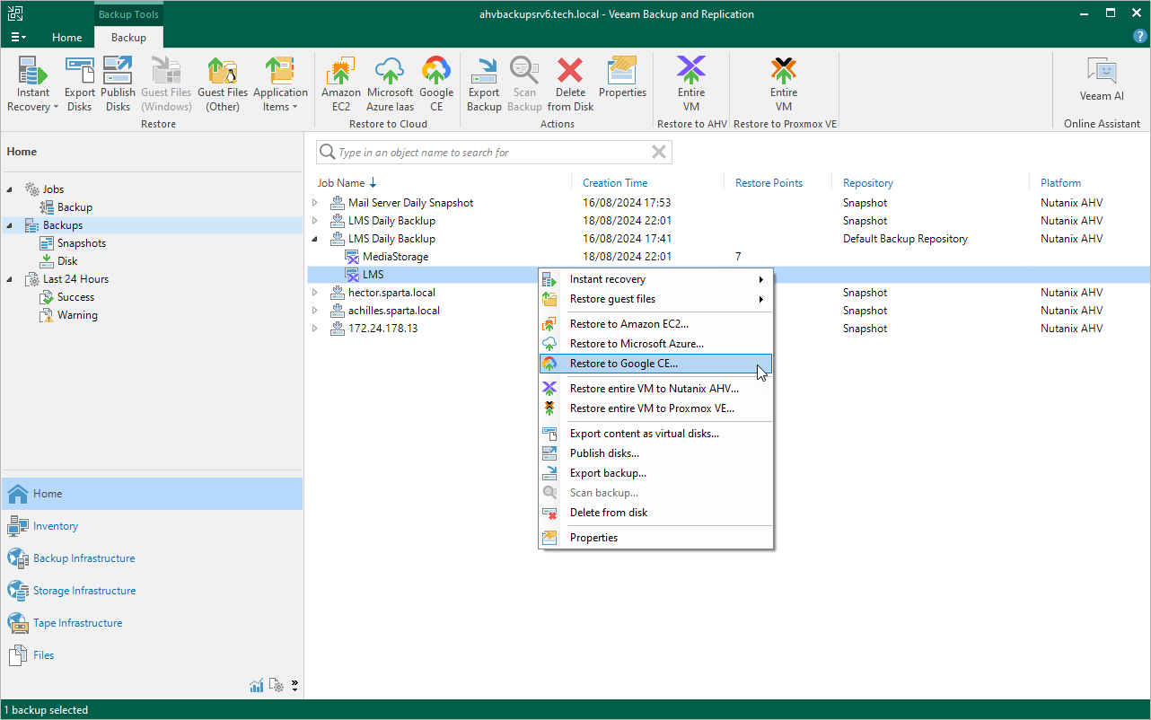1151x720 pixels.
Task: Expand the Mail Server Daily Snapshot row
Action: 315,203
